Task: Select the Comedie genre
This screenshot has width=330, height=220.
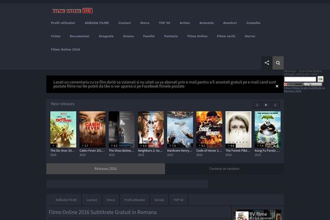Action: (x=253, y=23)
